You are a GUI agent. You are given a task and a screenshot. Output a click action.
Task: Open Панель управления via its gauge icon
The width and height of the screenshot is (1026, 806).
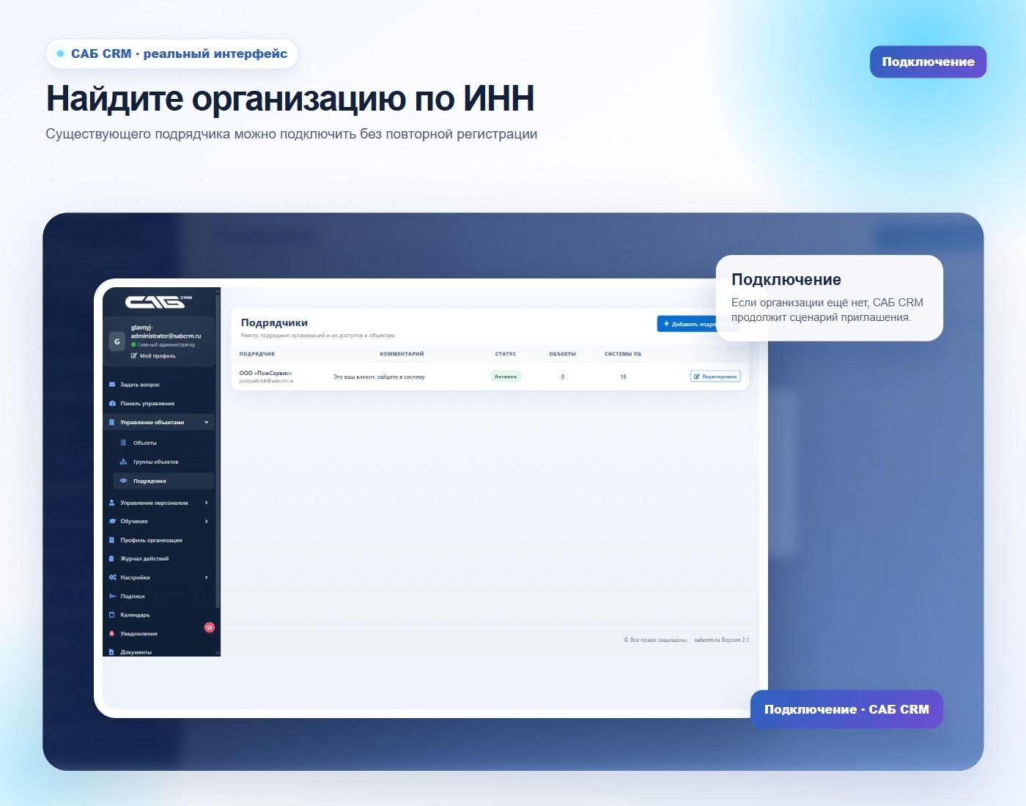click(x=112, y=404)
